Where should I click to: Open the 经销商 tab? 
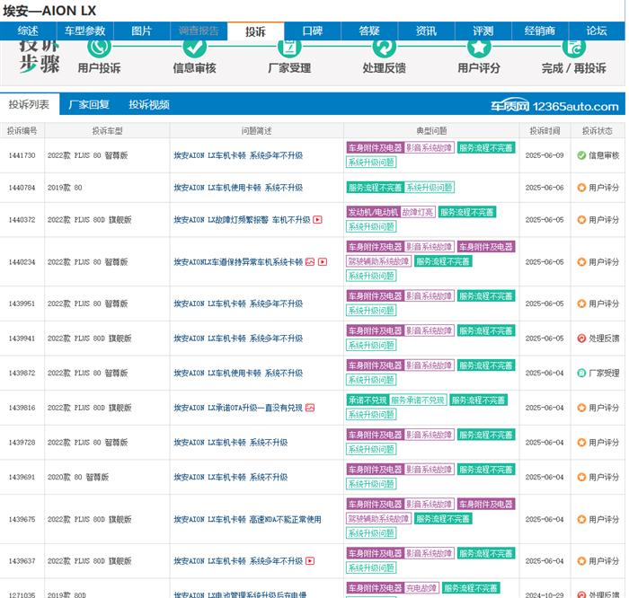coord(540,31)
